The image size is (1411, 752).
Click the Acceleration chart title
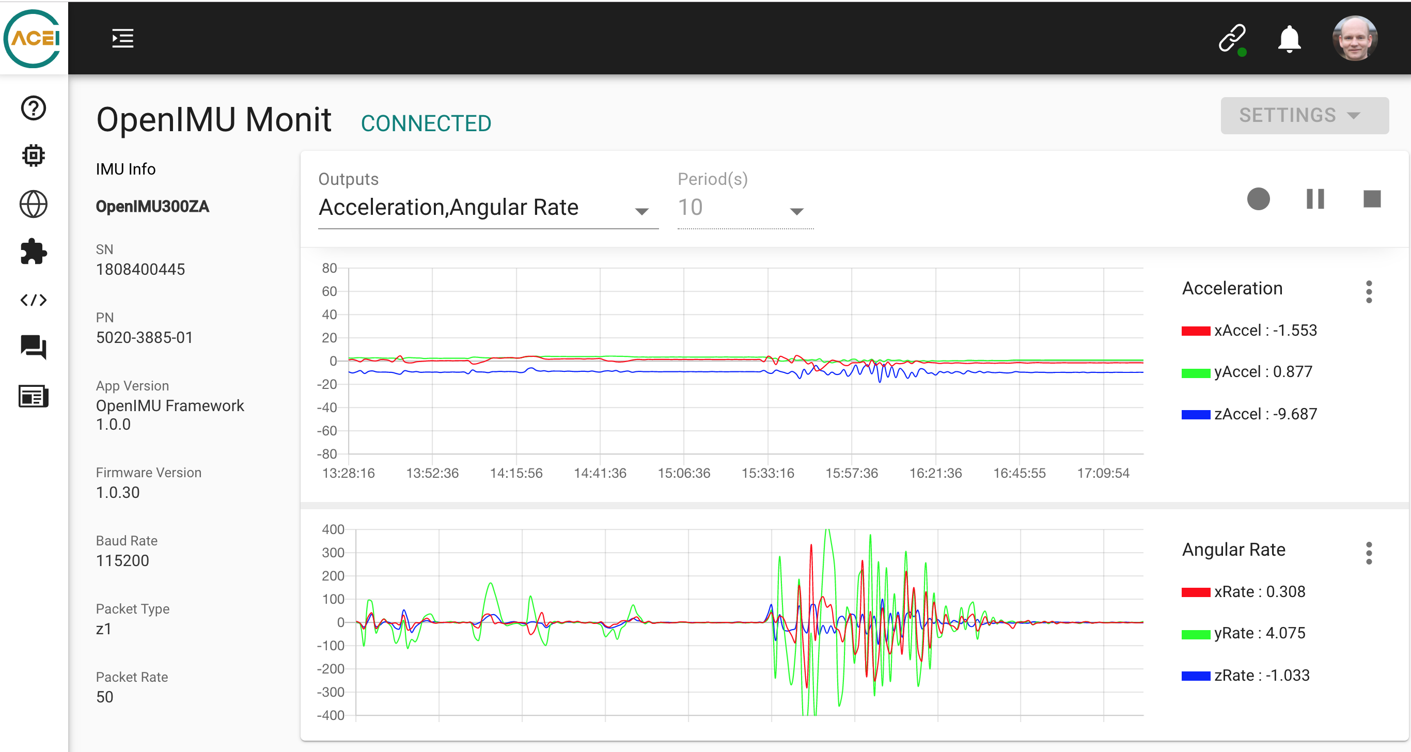click(1232, 288)
